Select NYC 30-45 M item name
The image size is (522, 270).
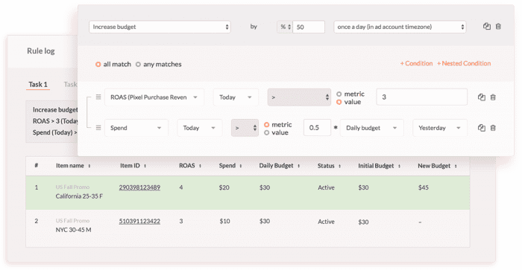(x=73, y=230)
